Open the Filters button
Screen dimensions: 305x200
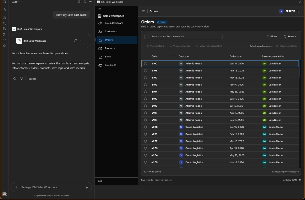click(x=272, y=36)
